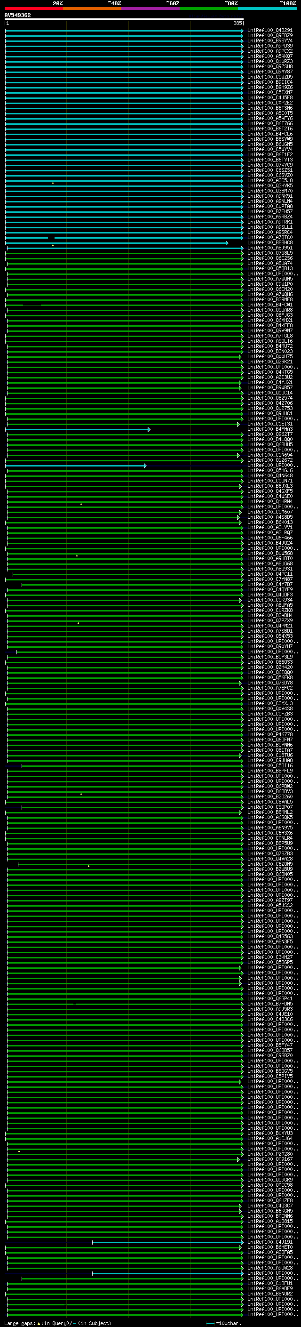Select hit label UniRef100_A9PD39

pos(270,46)
